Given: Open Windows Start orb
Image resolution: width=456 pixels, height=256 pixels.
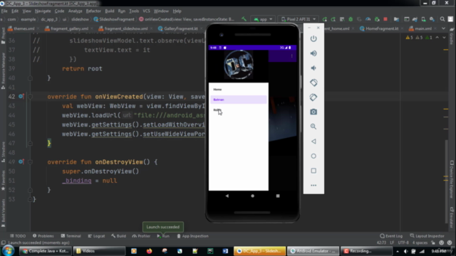Looking at the screenshot, I should (x=8, y=251).
